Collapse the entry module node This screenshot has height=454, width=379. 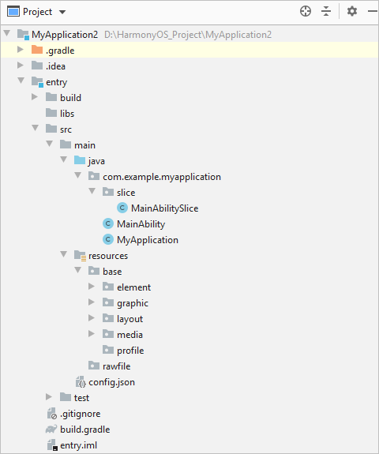coord(21,81)
